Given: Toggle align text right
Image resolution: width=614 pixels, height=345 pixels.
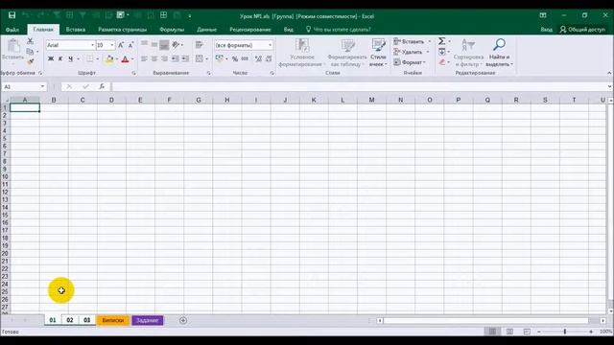Looking at the screenshot, I should [x=164, y=59].
